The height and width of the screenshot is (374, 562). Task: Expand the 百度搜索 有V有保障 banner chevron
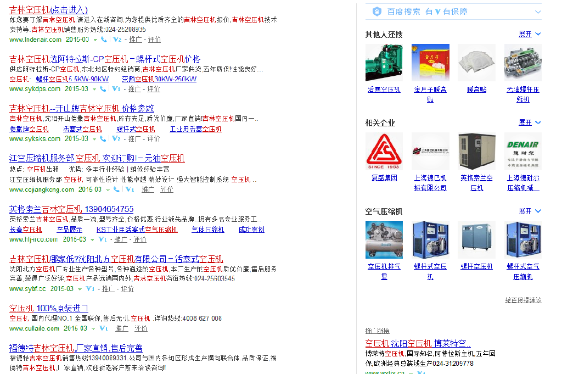[x=538, y=12]
